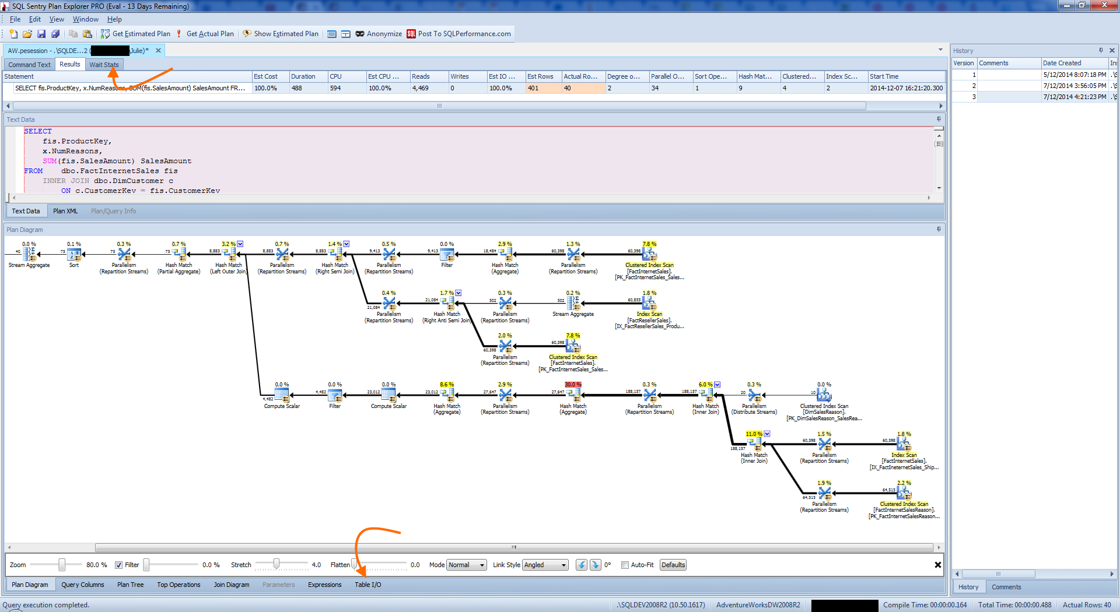Click the Open folder toolbar icon

point(27,34)
